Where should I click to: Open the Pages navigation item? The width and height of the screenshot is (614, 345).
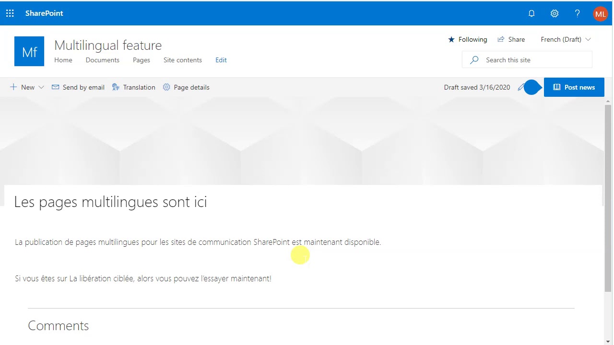142,60
